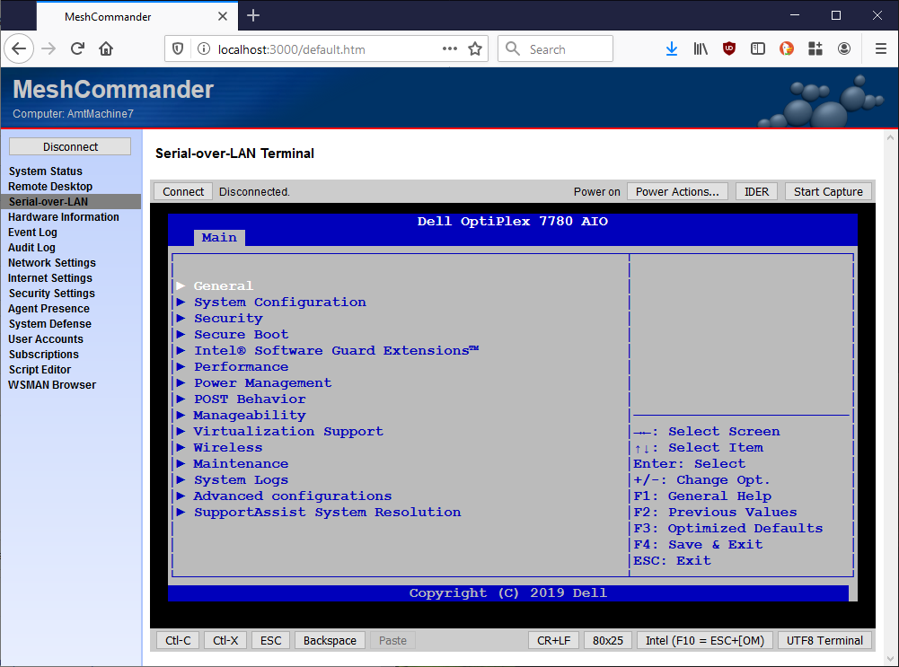Open Security Settings
This screenshot has width=899, height=667.
pyautogui.click(x=51, y=294)
